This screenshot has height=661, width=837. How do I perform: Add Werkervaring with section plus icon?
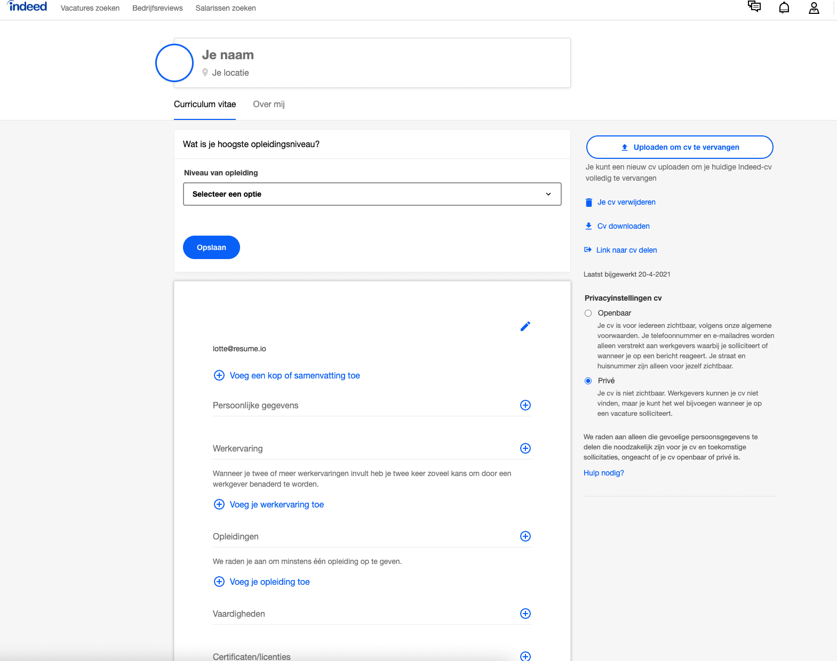525,448
